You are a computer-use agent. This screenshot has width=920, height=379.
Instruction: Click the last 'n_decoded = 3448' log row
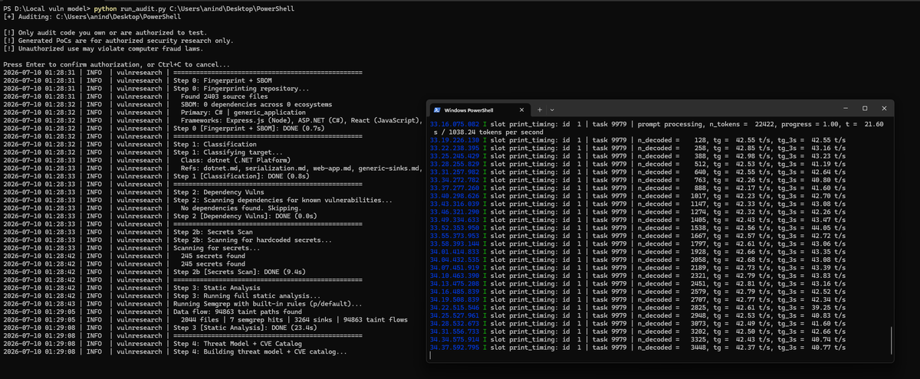(x=639, y=348)
